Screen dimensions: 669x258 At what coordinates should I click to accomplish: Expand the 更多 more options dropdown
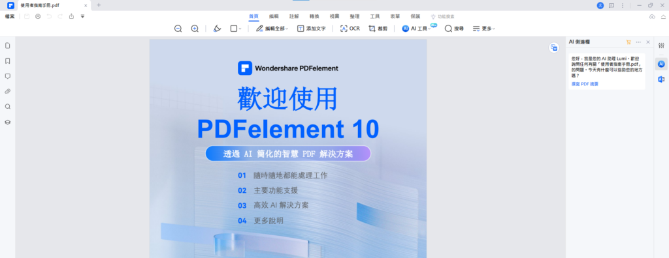[x=484, y=29]
